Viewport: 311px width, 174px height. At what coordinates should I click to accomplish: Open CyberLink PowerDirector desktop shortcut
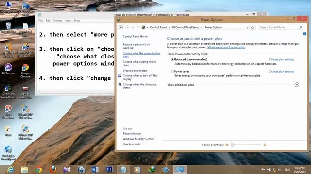(x=8, y=91)
